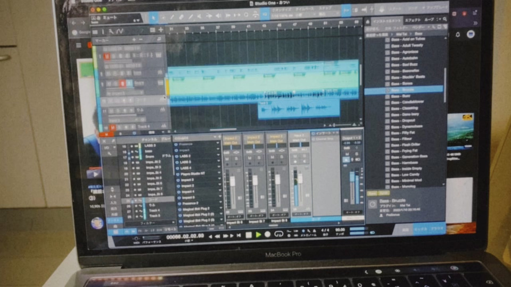Open the Mix view tab at bottom right
Viewport: 511px width, 287px height.
click(x=421, y=229)
